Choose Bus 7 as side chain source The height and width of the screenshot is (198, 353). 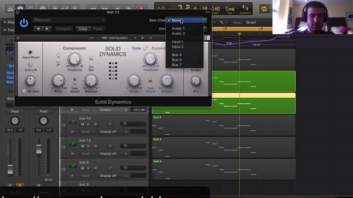point(184,65)
